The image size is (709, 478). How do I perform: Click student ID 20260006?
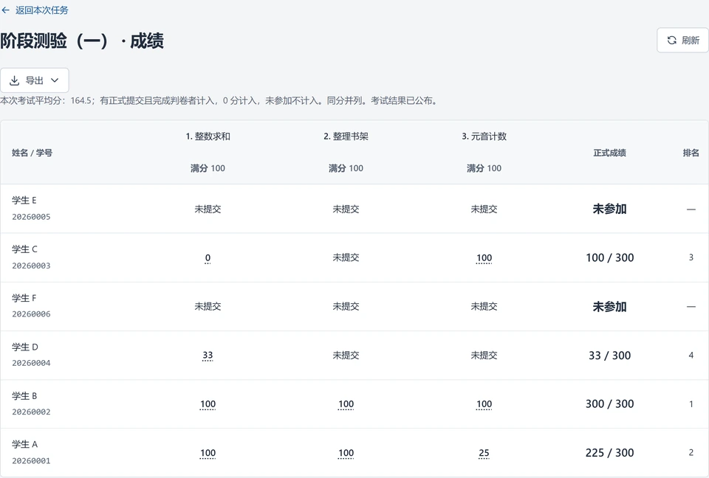pos(31,314)
